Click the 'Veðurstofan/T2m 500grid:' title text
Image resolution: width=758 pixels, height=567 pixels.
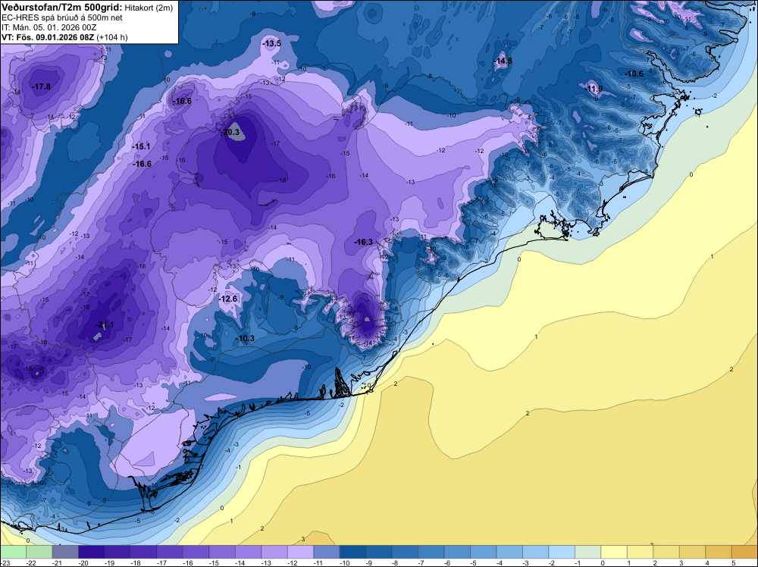(x=62, y=7)
